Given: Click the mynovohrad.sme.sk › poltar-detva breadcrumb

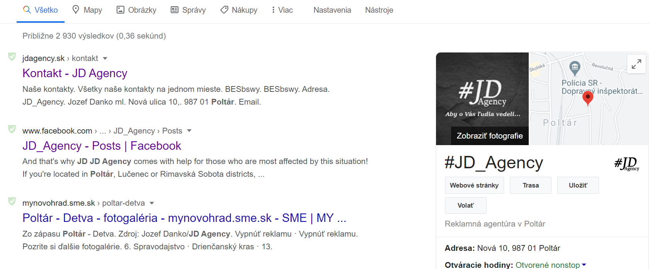Looking at the screenshot, I should pyautogui.click(x=84, y=203).
